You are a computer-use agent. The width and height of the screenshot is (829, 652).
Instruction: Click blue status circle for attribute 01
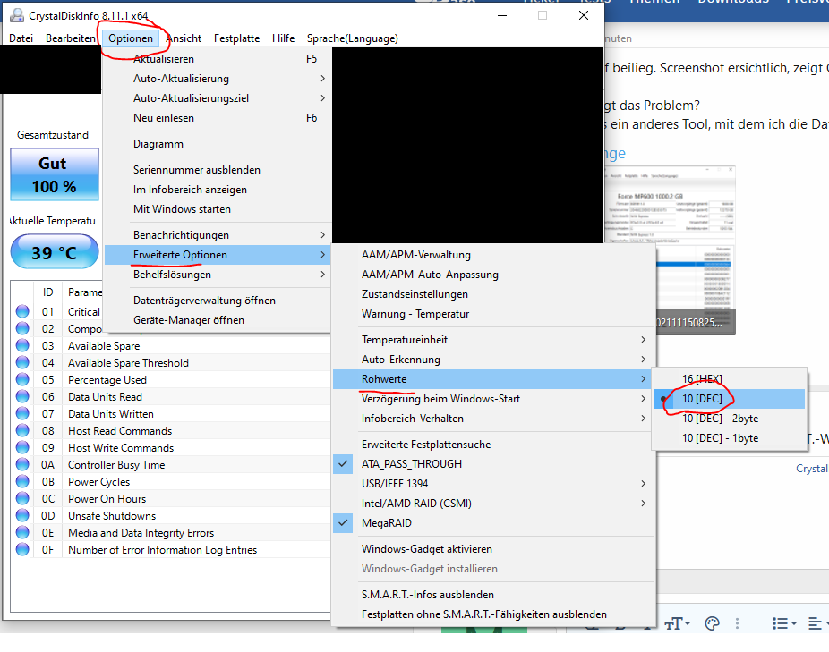tap(22, 312)
